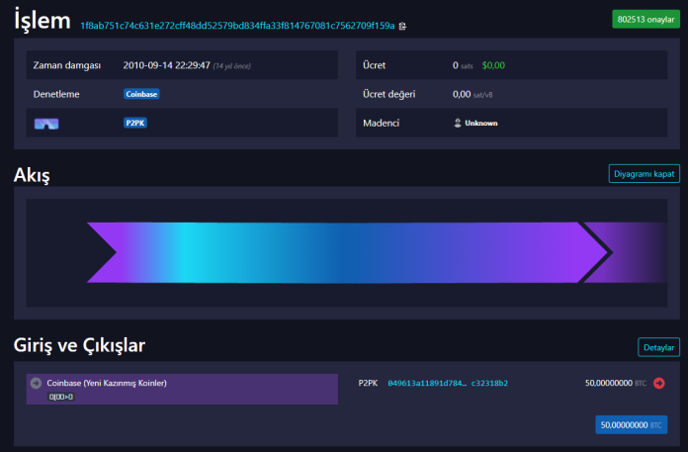Click the Coinbase audit badge

pyautogui.click(x=141, y=94)
